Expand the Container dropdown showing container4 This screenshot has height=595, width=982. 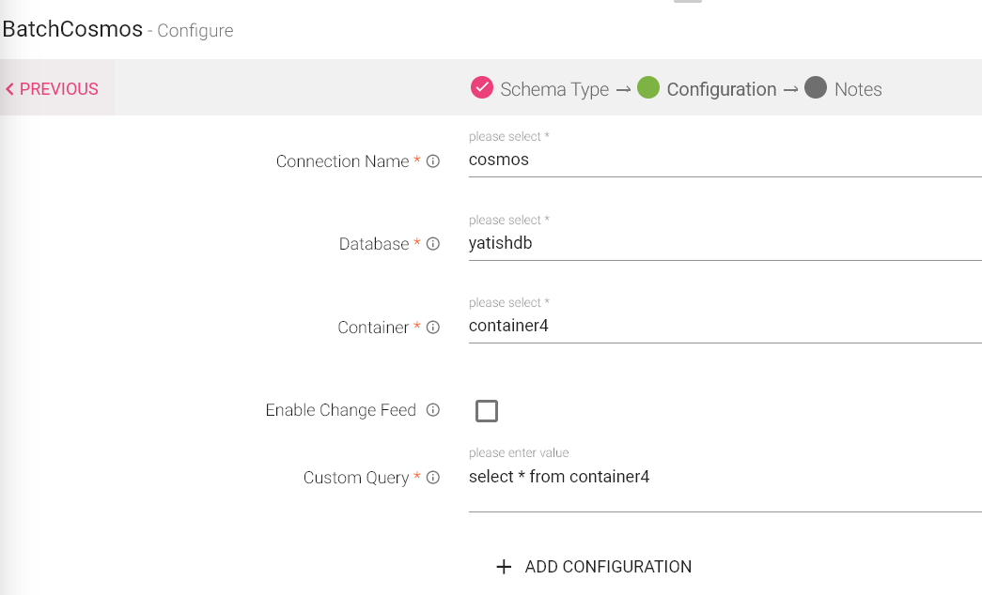pos(724,327)
